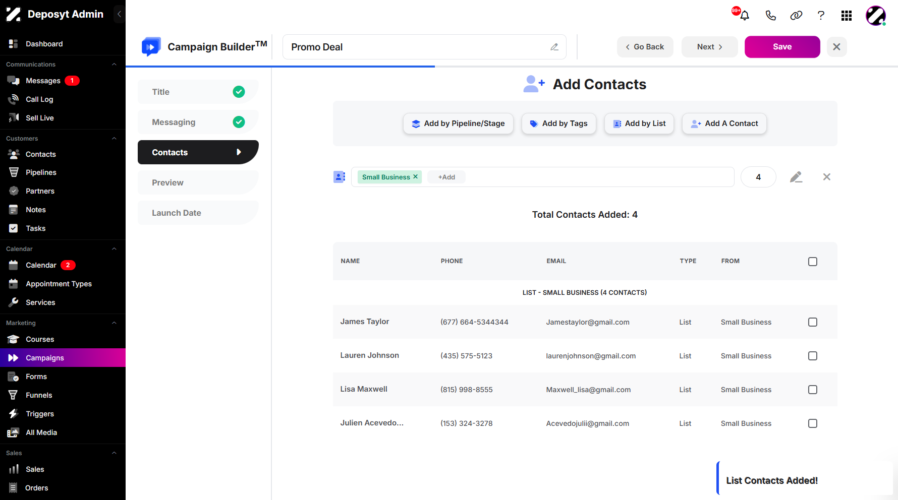Go to the Messaging step
The height and width of the screenshot is (500, 898).
(x=198, y=122)
